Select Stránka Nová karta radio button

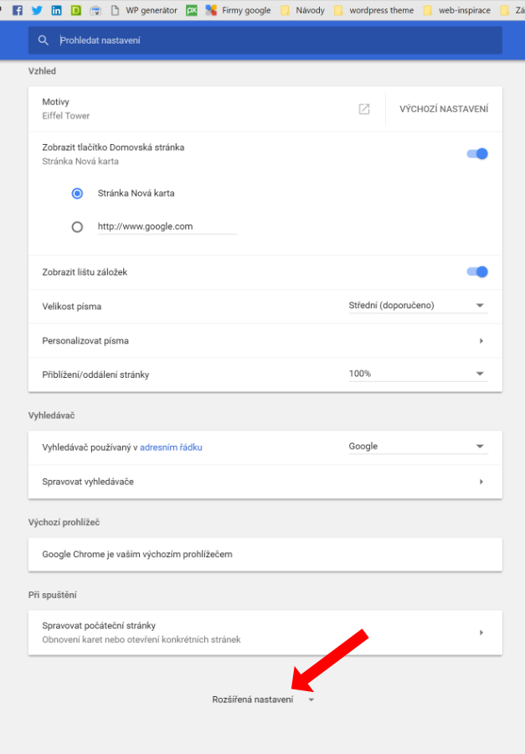tap(77, 194)
